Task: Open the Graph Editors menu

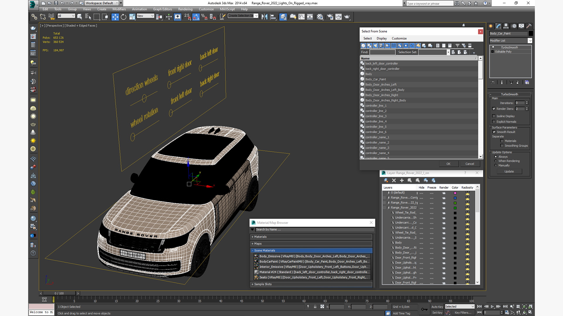Action: coord(162,9)
